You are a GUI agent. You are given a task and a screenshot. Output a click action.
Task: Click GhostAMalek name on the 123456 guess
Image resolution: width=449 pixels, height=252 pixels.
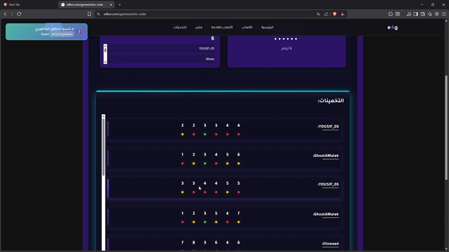click(326, 156)
